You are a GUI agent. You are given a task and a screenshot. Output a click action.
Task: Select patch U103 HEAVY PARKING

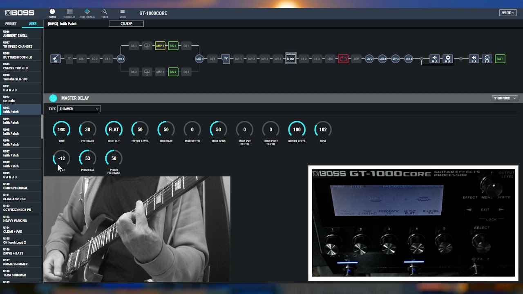21,219
